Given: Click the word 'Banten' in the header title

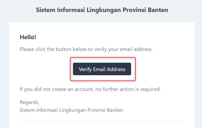Looking at the screenshot, I should [x=158, y=10].
